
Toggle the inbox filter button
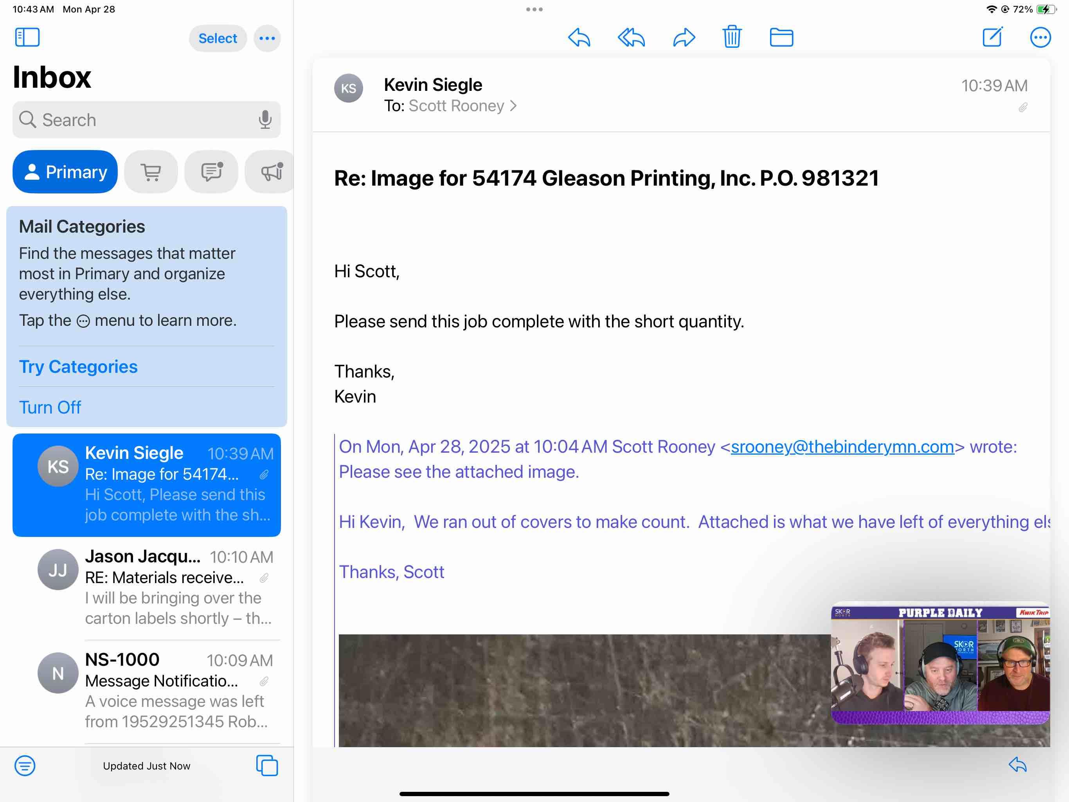[25, 765]
